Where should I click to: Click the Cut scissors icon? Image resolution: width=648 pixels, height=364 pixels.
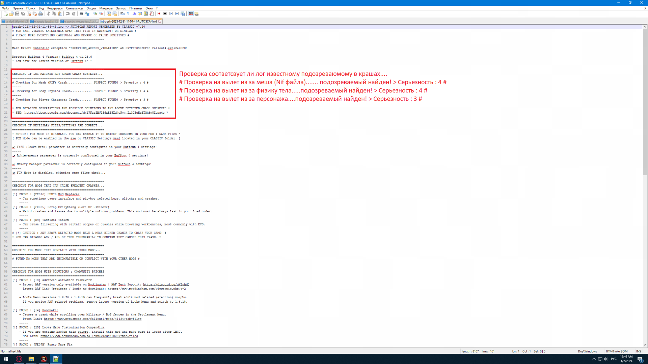(x=48, y=14)
